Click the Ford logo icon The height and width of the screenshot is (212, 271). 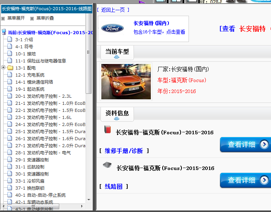[112, 28]
